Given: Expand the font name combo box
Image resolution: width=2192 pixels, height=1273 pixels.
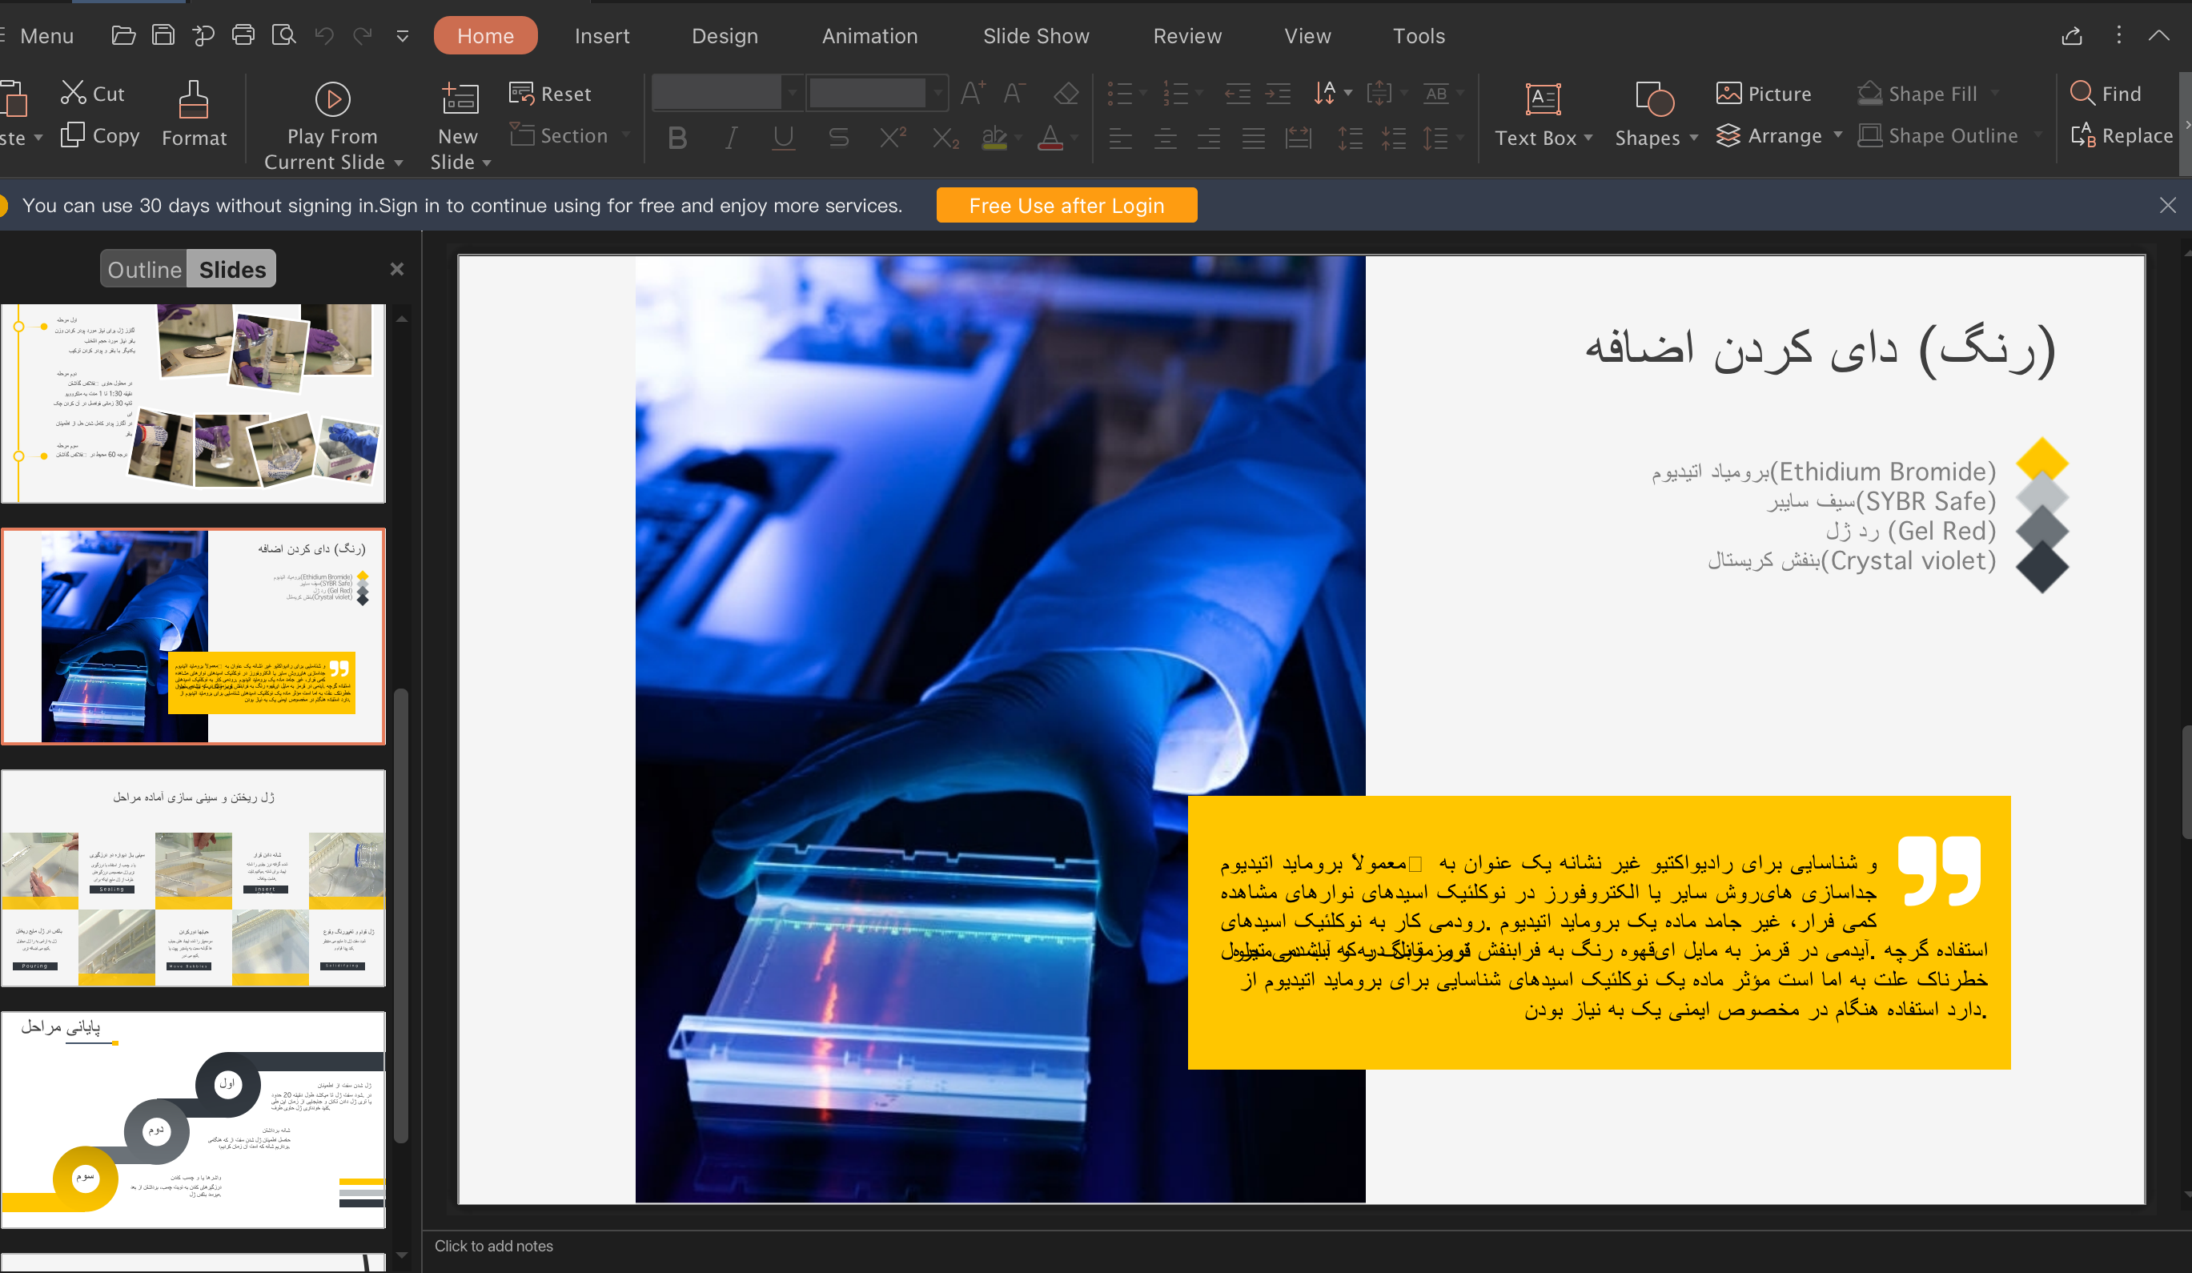Looking at the screenshot, I should (792, 92).
